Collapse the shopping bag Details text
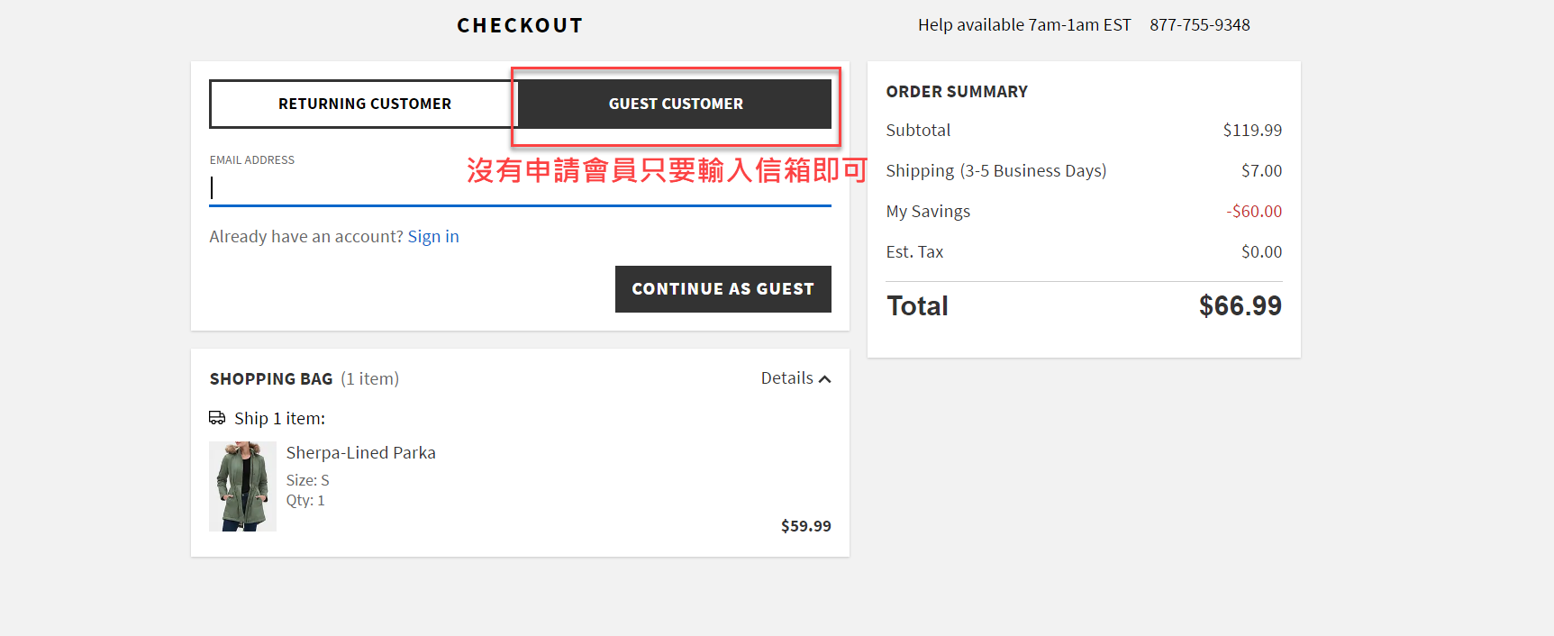 786,378
